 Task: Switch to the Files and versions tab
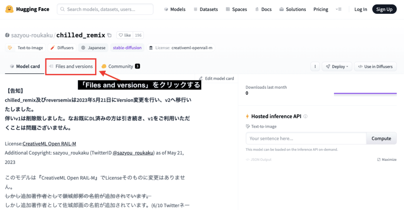pyautogui.click(x=71, y=67)
